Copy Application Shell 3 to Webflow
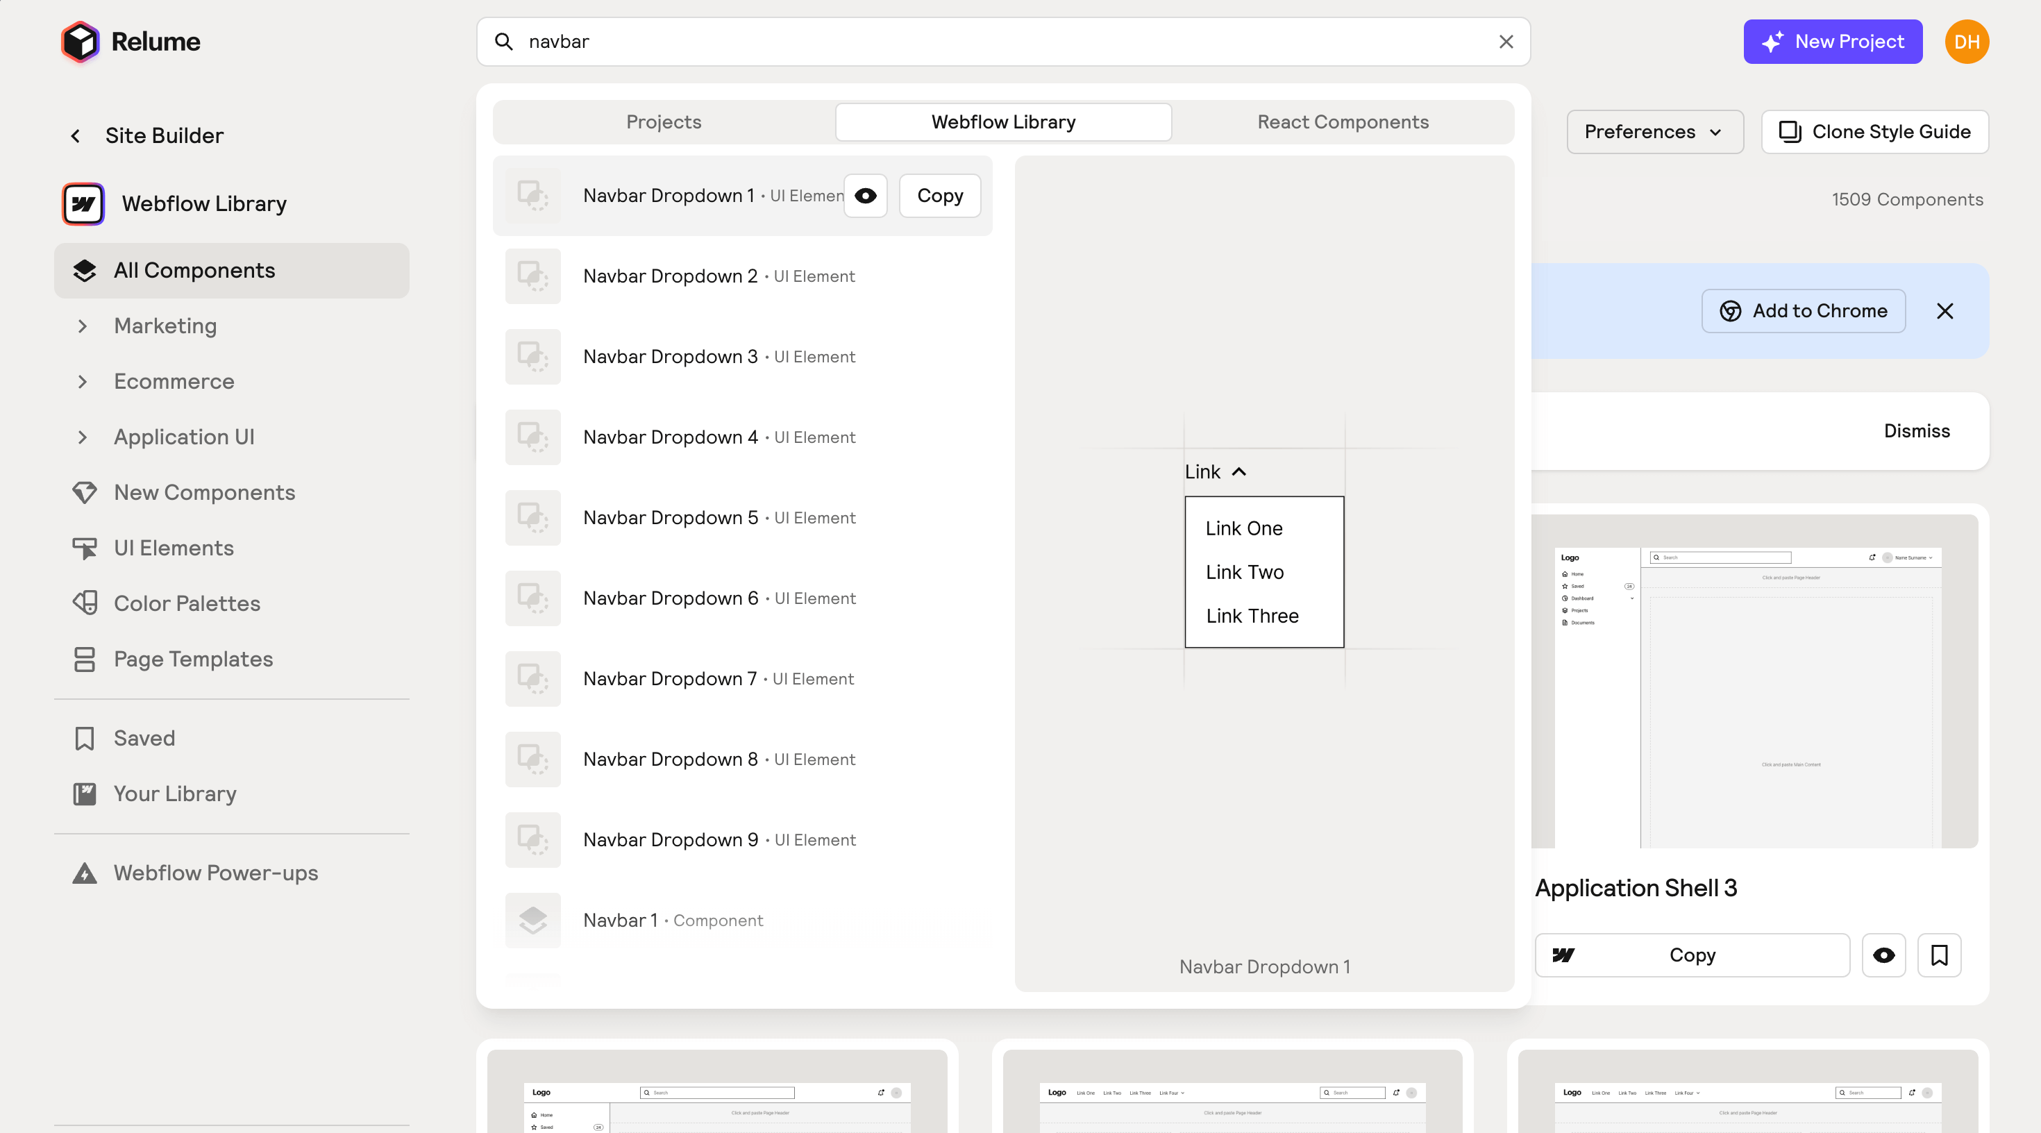This screenshot has height=1133, width=2041. (x=1693, y=955)
